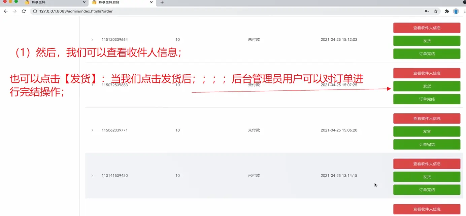Image resolution: width=466 pixels, height=216 pixels.
Task: View recipient info for order 115072539683
Action: coord(427,73)
